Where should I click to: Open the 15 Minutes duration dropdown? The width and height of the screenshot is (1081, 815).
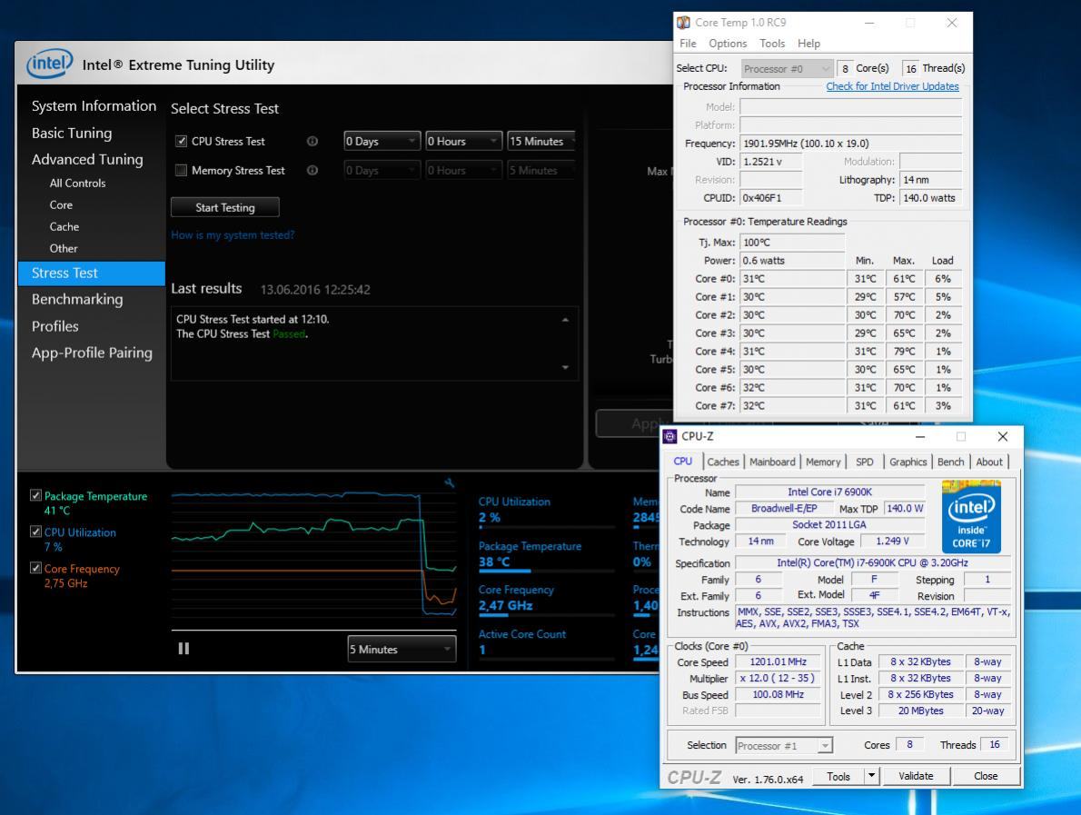pos(541,142)
